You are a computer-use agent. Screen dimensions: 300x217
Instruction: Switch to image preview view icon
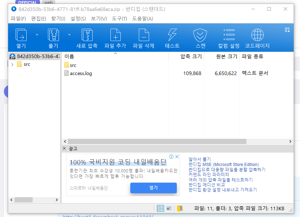169,209
